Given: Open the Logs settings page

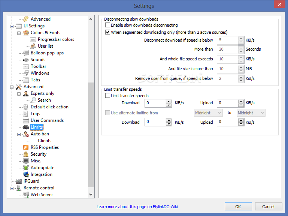Looking at the screenshot, I should (x=35, y=114).
